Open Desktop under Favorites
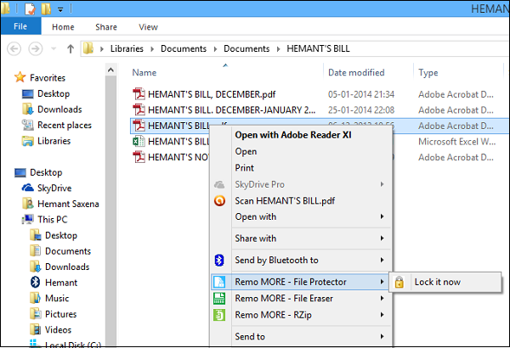The width and height of the screenshot is (510, 348). [x=54, y=93]
